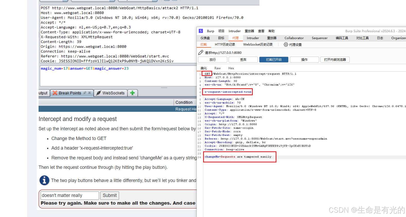Click the X-Requested-With: XMLHttpRequest line in Burp
Image resolution: width=406 pixels, height=217 pixels.
point(233,117)
